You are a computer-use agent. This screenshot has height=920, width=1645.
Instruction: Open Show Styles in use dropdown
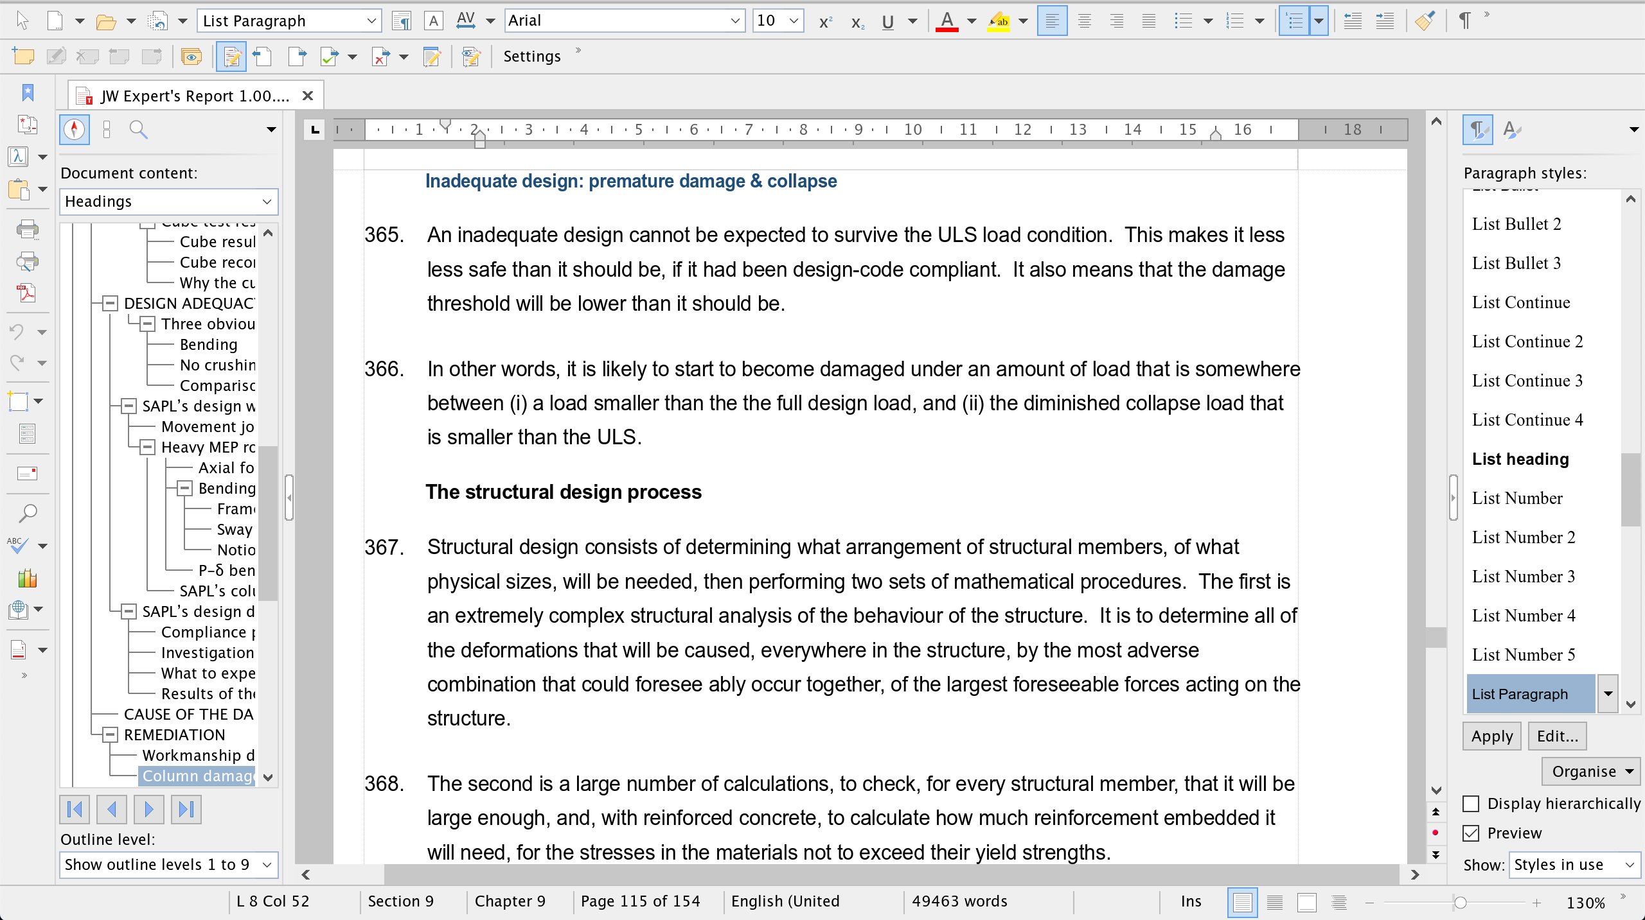click(1574, 865)
